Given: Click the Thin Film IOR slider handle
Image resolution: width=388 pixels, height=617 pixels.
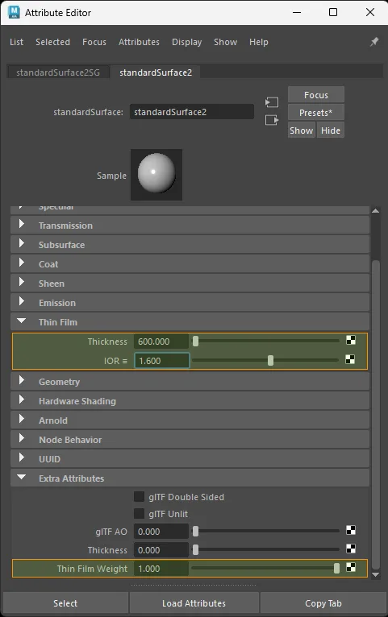Looking at the screenshot, I should click(x=270, y=360).
